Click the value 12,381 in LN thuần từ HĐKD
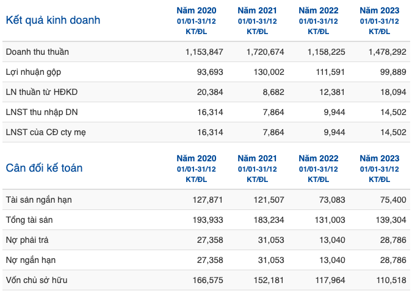Screen dimensions: 412x294 pos(332,93)
